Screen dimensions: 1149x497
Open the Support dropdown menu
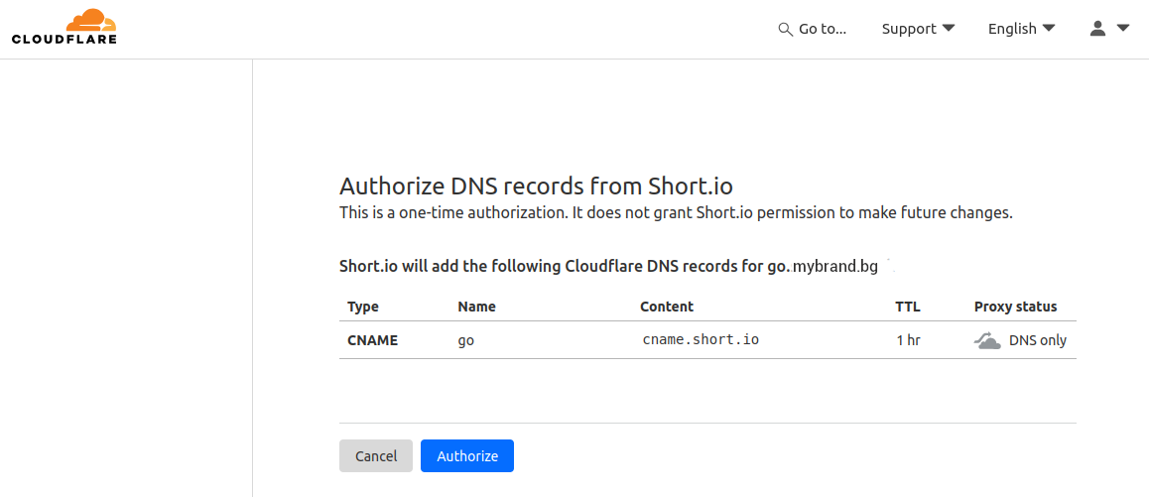point(918,29)
